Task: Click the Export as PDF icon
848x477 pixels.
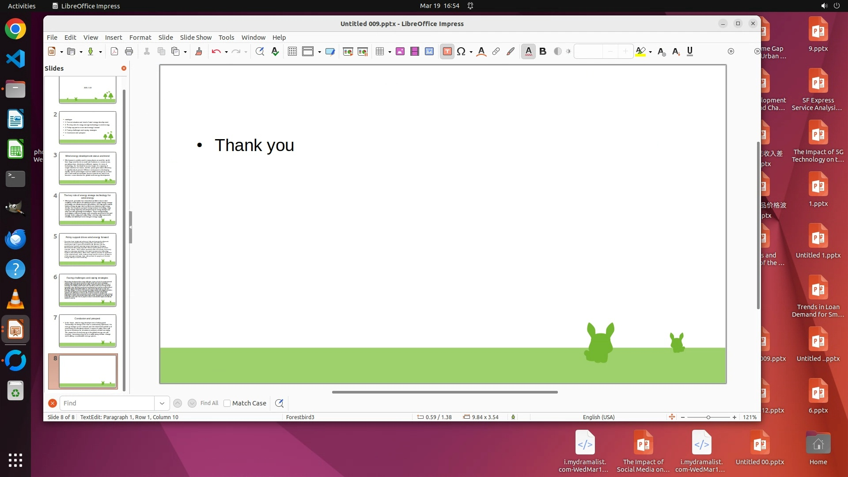Action: (x=114, y=52)
